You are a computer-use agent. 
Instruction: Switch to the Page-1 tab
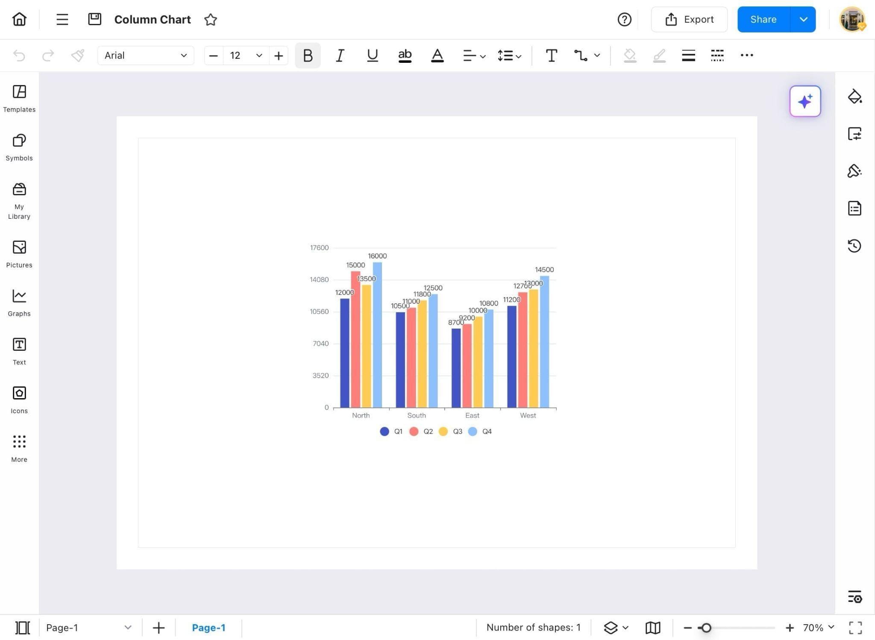point(209,627)
